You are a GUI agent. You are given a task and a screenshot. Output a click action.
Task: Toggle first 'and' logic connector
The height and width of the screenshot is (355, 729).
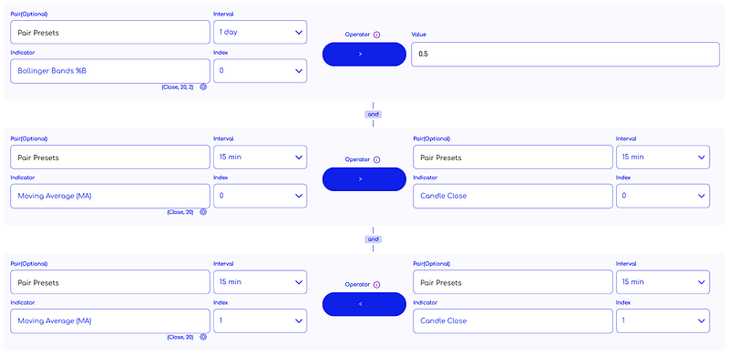[374, 114]
